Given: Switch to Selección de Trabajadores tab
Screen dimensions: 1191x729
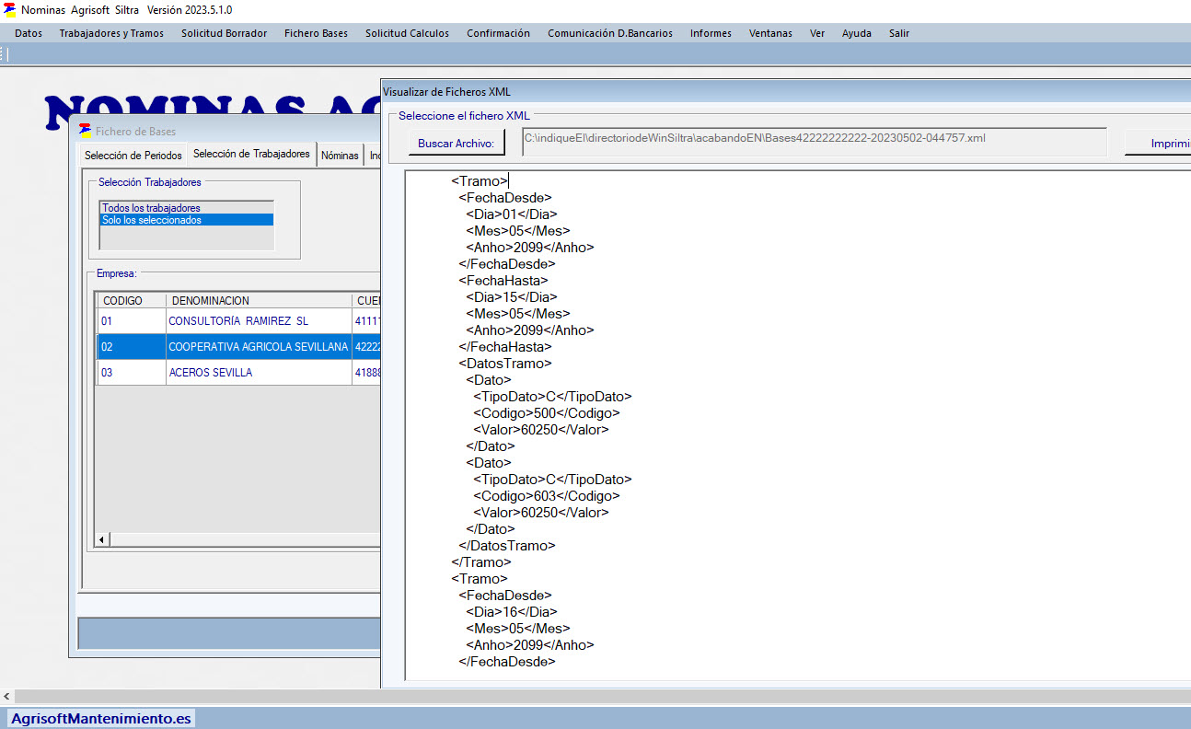Looking at the screenshot, I should point(251,154).
